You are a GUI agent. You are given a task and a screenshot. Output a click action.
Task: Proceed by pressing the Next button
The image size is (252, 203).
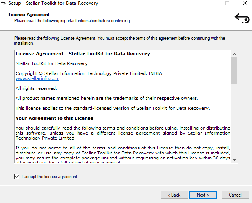(203, 195)
